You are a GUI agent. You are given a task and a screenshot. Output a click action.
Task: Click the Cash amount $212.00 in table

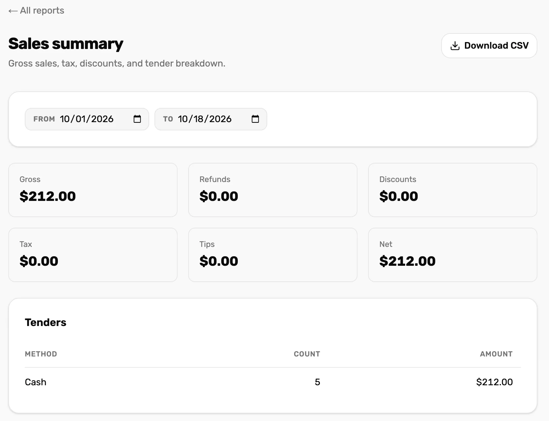494,382
